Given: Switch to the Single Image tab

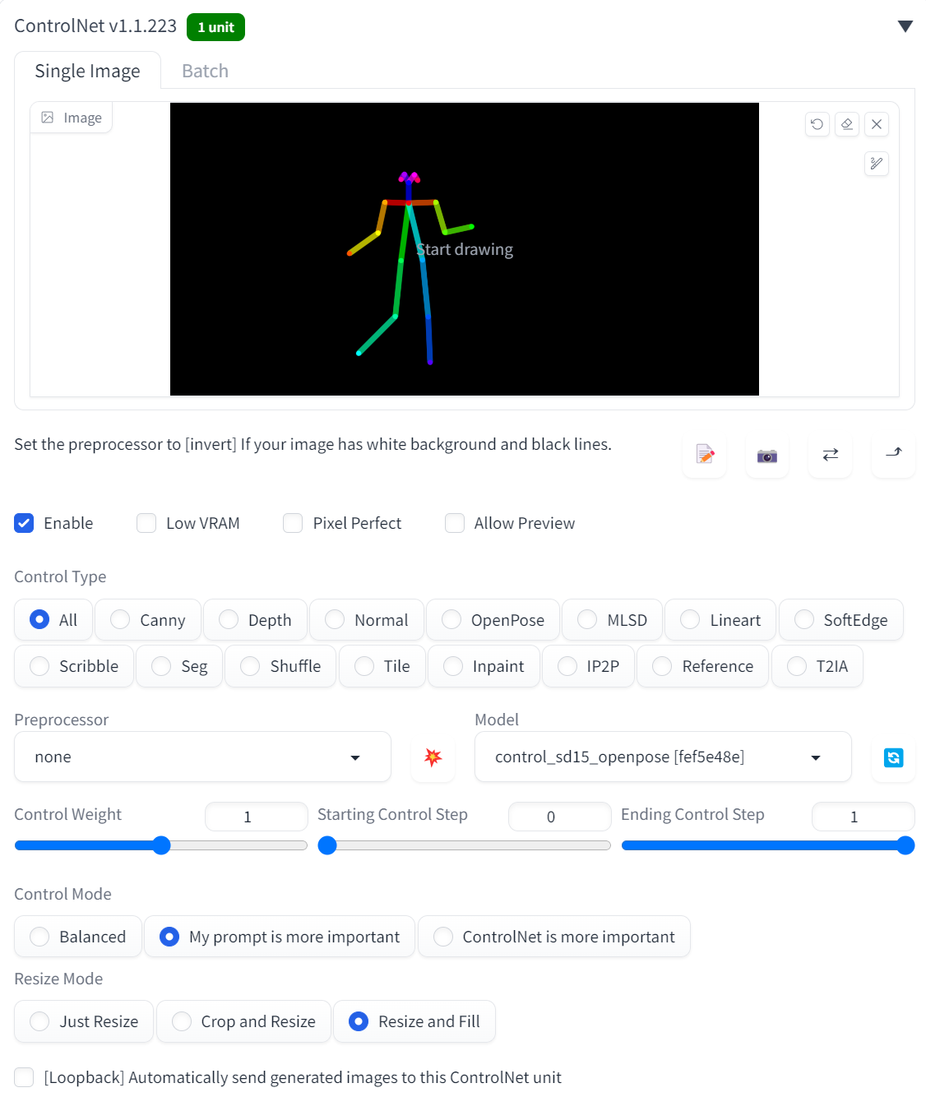Looking at the screenshot, I should (87, 71).
